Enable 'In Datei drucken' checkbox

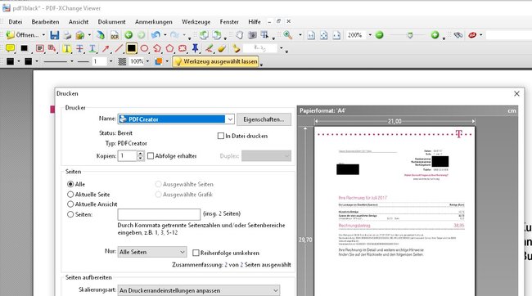click(x=220, y=136)
